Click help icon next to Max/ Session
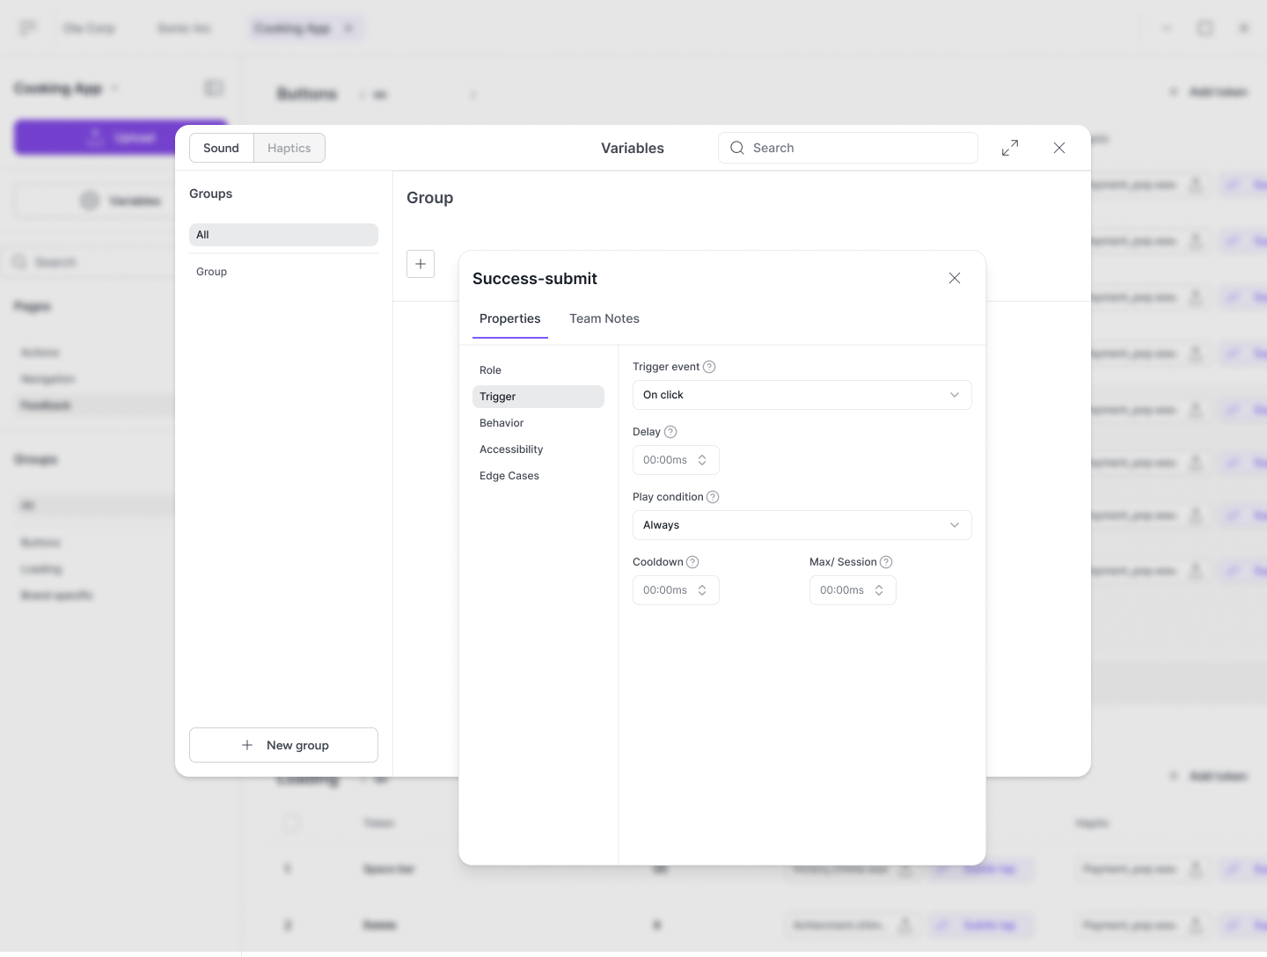Image resolution: width=1267 pixels, height=957 pixels. (x=886, y=562)
